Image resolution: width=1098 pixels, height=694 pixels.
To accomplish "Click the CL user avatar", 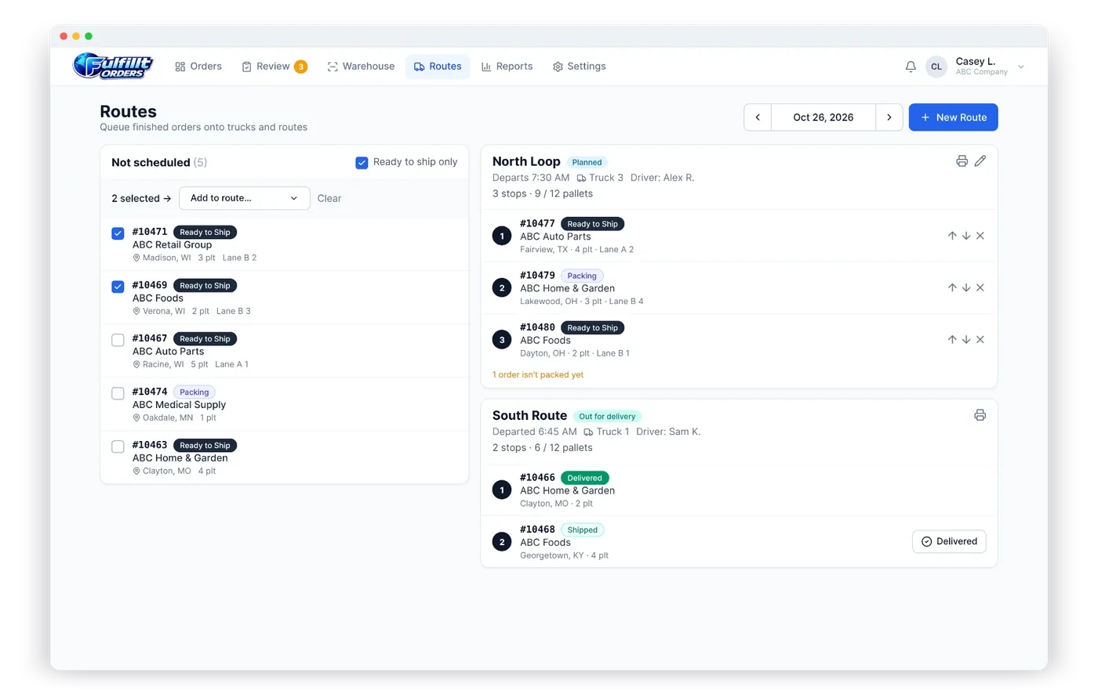I will pyautogui.click(x=936, y=67).
